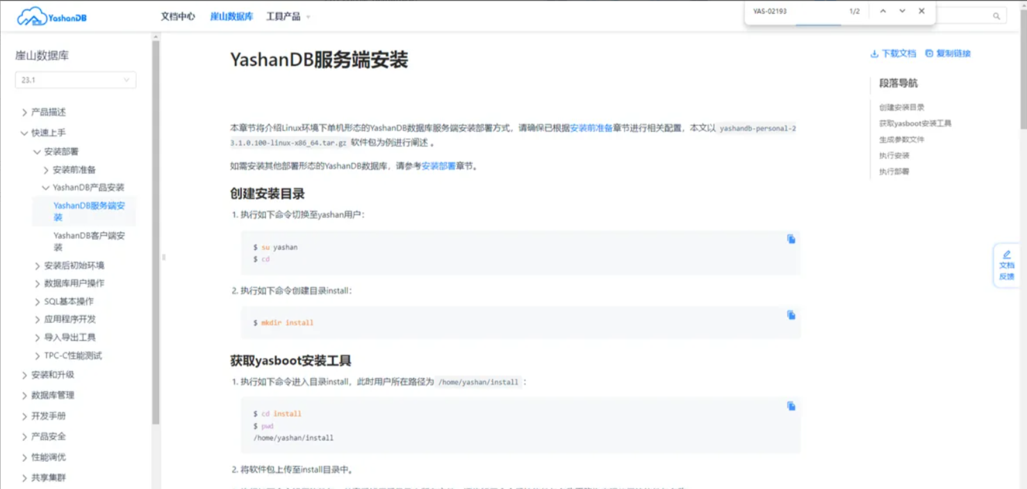Image resolution: width=1027 pixels, height=489 pixels.
Task: Click the 创建安装目录 section heading
Action: [268, 193]
